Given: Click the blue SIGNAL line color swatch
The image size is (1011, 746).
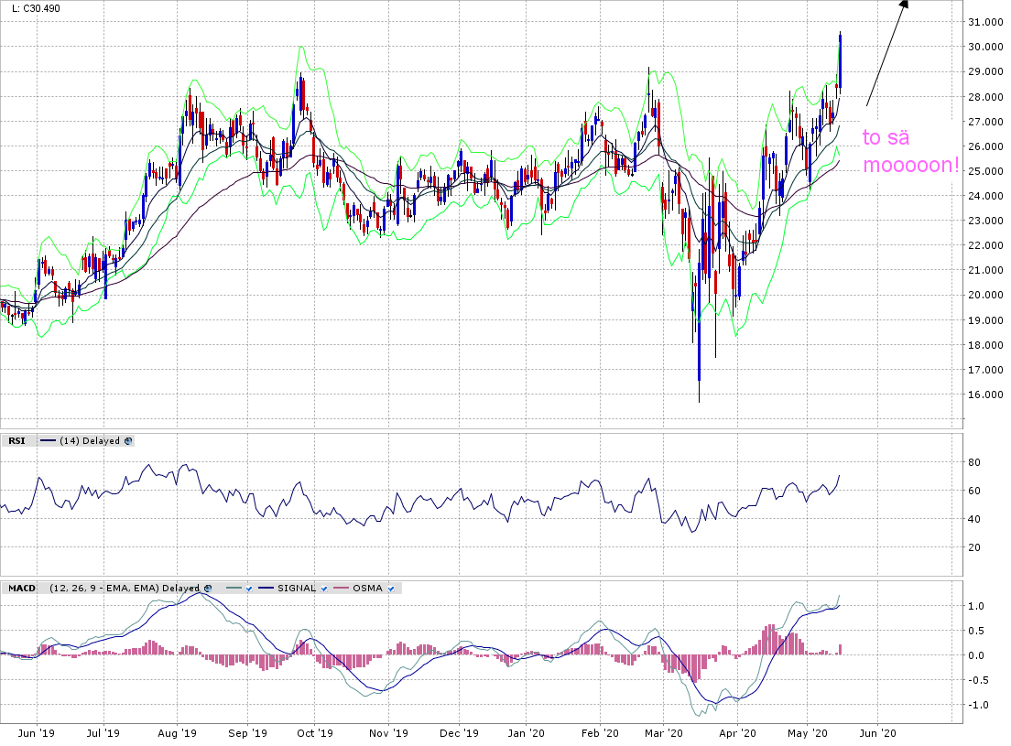Looking at the screenshot, I should (266, 588).
